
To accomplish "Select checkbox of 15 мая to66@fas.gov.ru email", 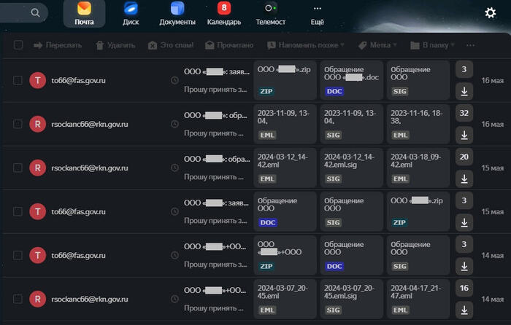I will pos(18,211).
